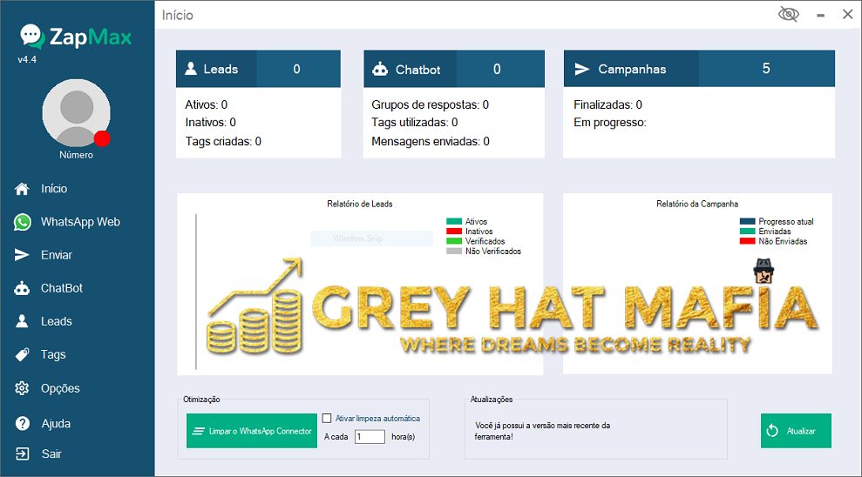Click the v4.4 version label
Image resolution: width=862 pixels, height=477 pixels.
point(27,59)
